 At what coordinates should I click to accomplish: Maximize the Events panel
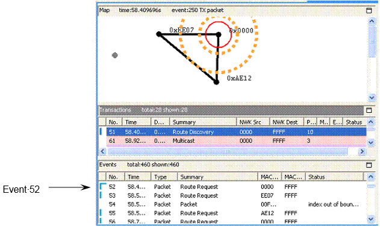click(x=369, y=165)
